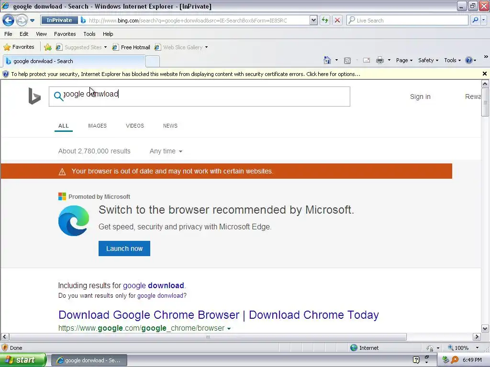
Task: Click the vertical scrollbar down arrow
Action: click(x=485, y=328)
